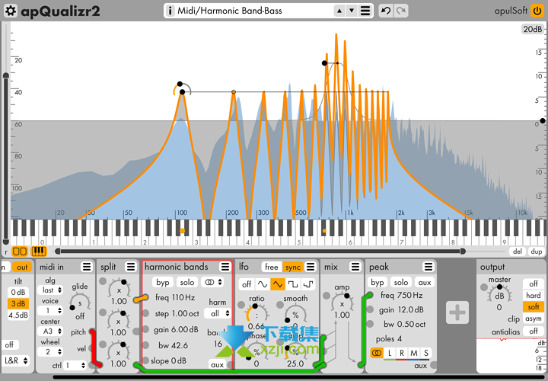The height and width of the screenshot is (381, 548).
Task: Click the glide knob
Action: point(80,303)
